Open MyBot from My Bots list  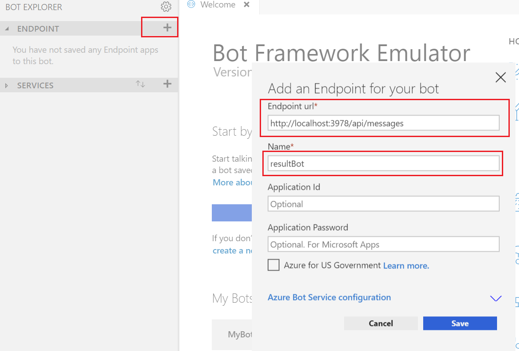pyautogui.click(x=232, y=334)
